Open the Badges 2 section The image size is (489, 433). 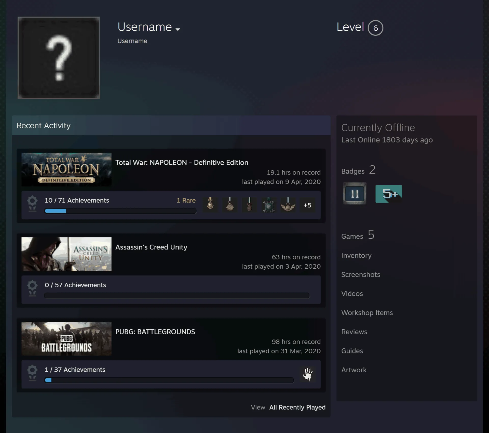358,170
